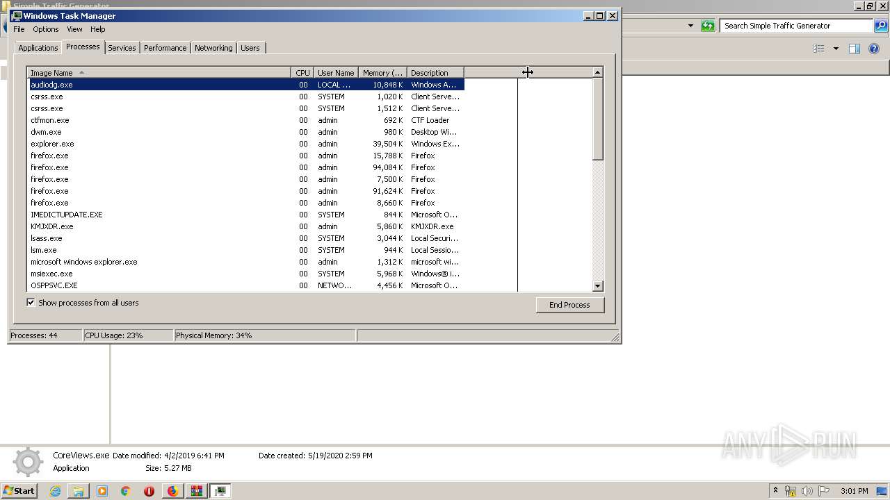Click the CoreViews.exe file name
The image size is (890, 500).
tap(81, 456)
